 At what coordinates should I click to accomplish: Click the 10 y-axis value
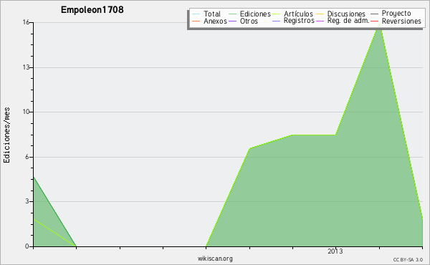click(26, 112)
